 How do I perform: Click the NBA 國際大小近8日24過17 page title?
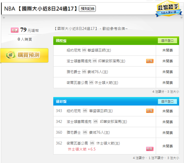click(41, 9)
